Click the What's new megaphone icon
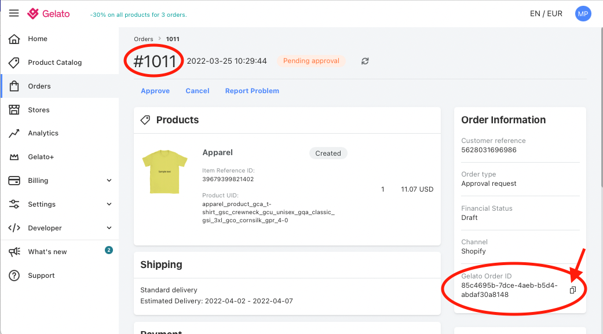This screenshot has height=334, width=603. (14, 252)
